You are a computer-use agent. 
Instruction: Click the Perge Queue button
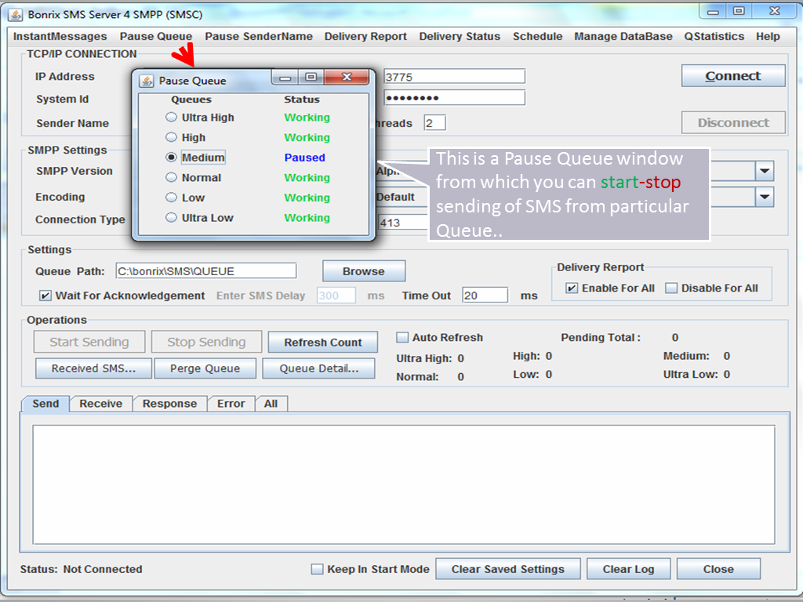coord(205,368)
